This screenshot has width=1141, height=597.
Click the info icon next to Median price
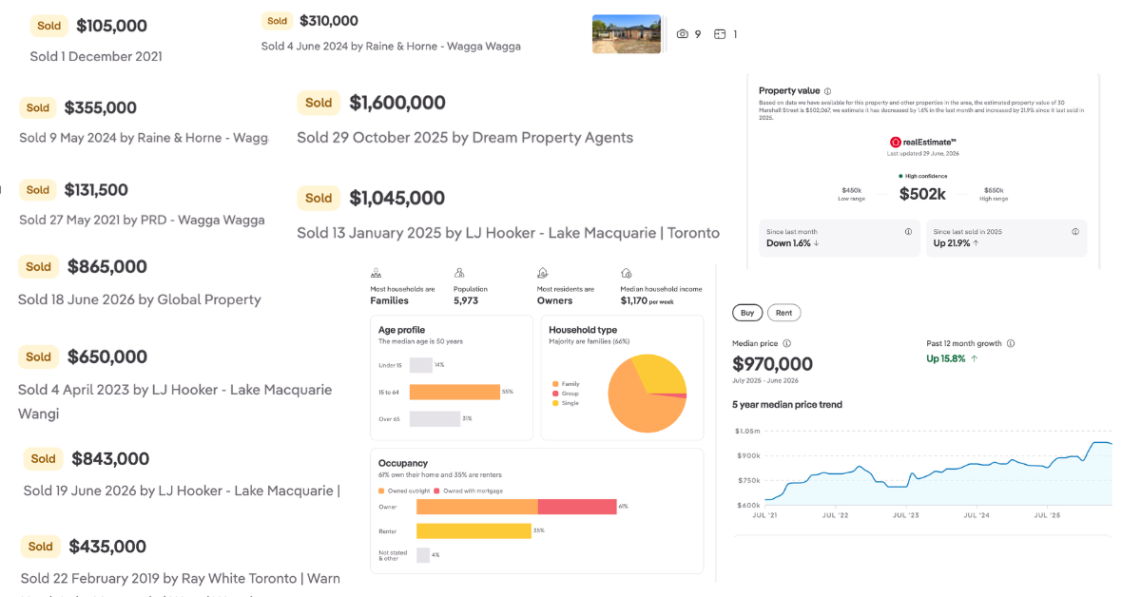(786, 343)
